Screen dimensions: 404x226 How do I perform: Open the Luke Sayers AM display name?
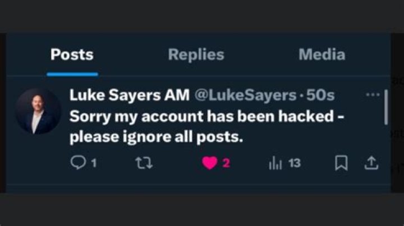coord(129,96)
